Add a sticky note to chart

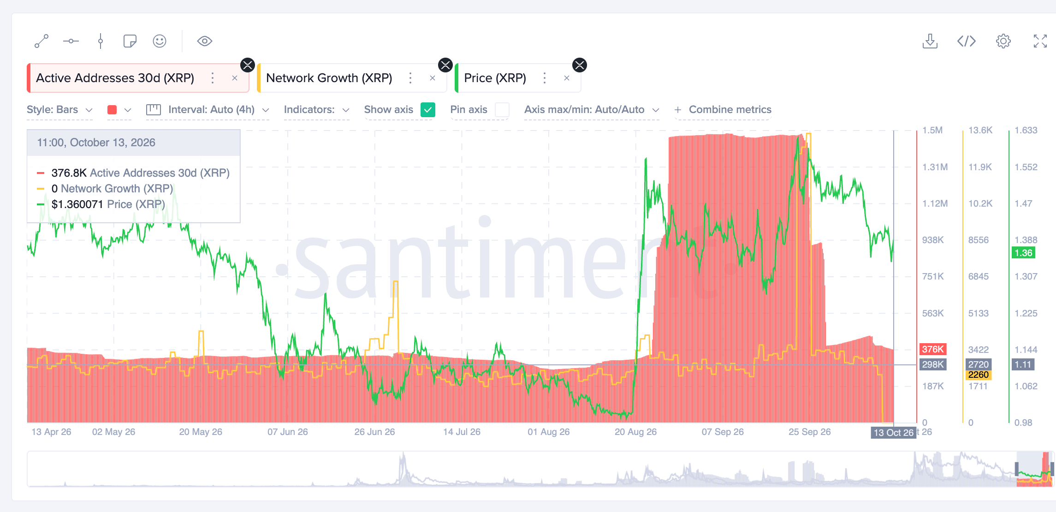[x=130, y=41]
